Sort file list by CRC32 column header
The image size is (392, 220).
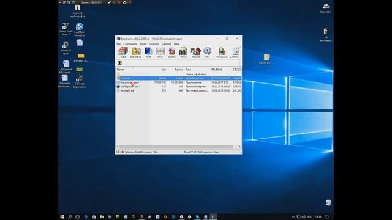pyautogui.click(x=236, y=70)
